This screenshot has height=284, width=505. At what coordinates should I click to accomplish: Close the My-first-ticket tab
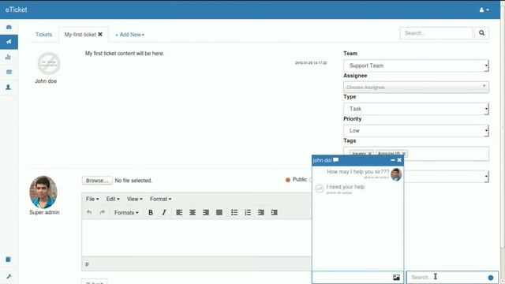[x=100, y=34]
